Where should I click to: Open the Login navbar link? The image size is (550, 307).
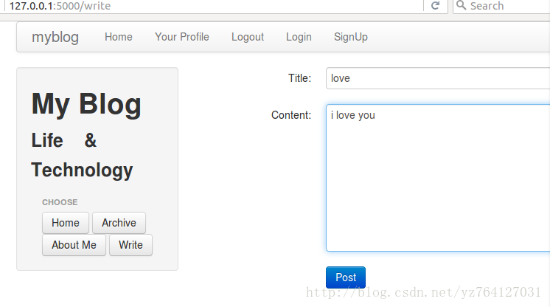pos(299,37)
